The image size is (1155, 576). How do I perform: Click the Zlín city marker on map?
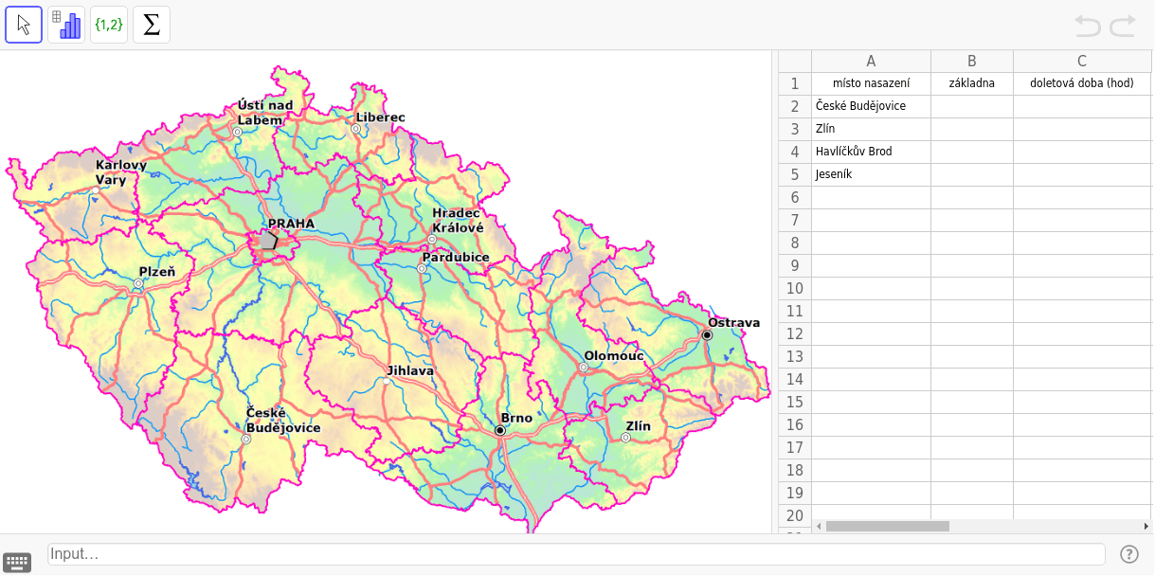click(x=625, y=438)
